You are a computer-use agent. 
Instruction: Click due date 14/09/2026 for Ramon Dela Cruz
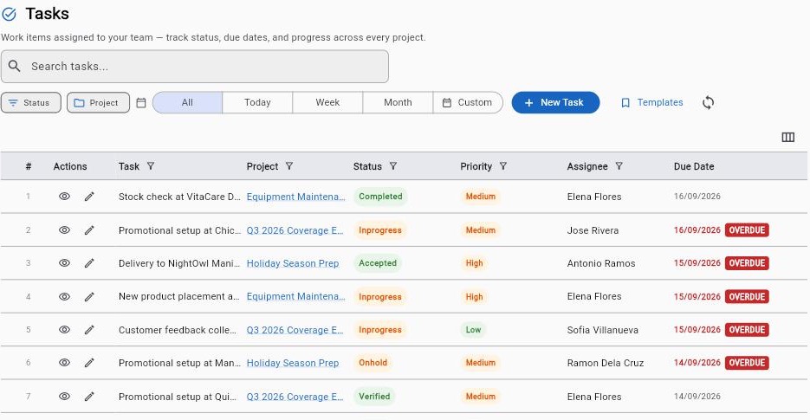[x=697, y=363]
